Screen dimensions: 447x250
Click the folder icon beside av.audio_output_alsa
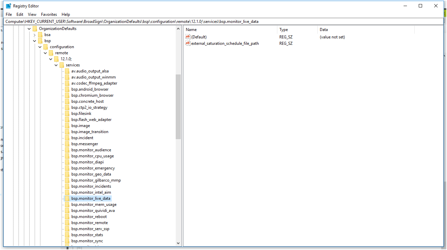tap(67, 71)
